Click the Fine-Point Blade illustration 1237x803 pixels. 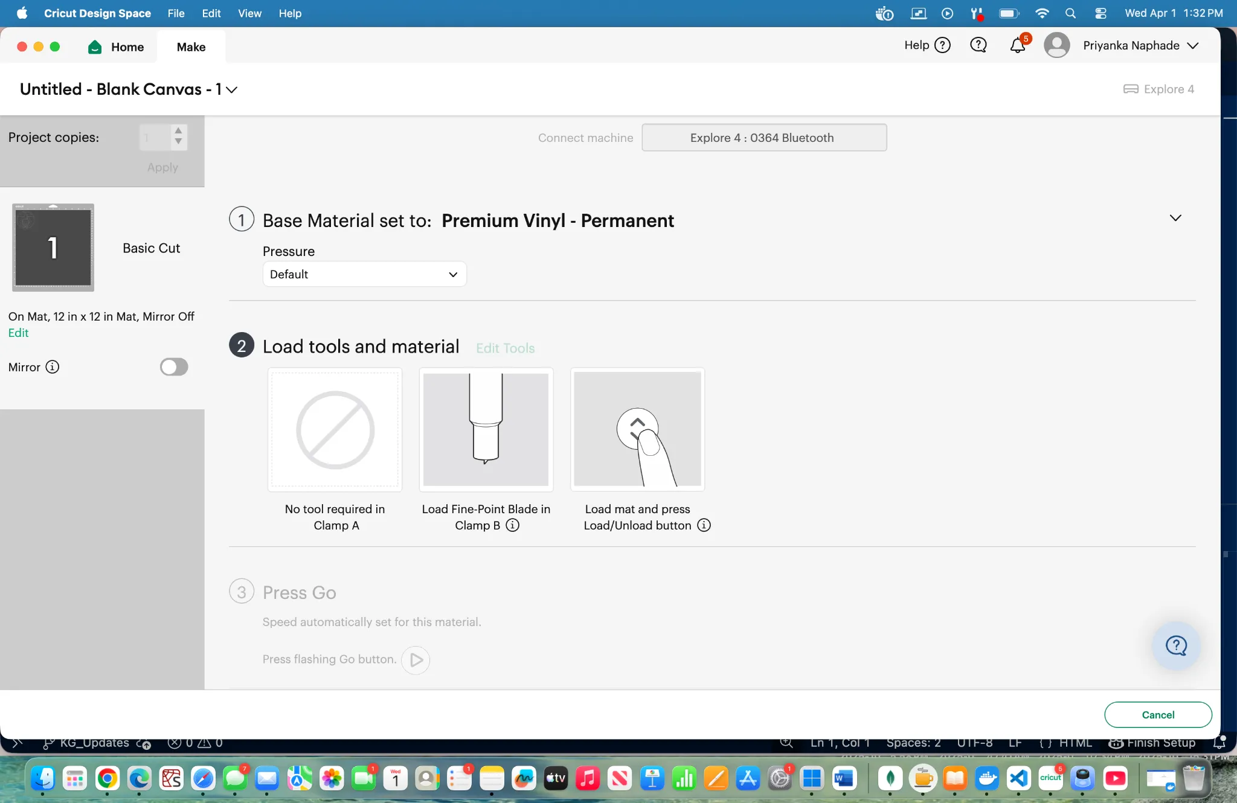486,429
